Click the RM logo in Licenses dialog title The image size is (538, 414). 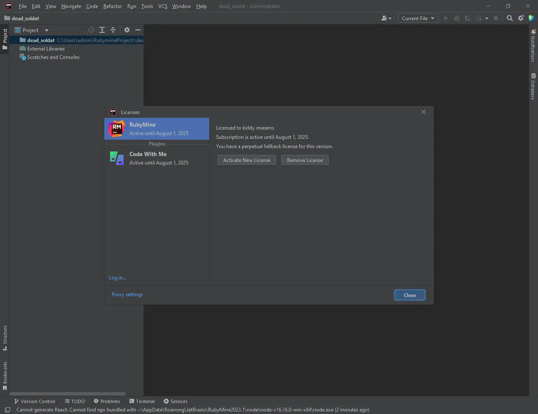[113, 112]
